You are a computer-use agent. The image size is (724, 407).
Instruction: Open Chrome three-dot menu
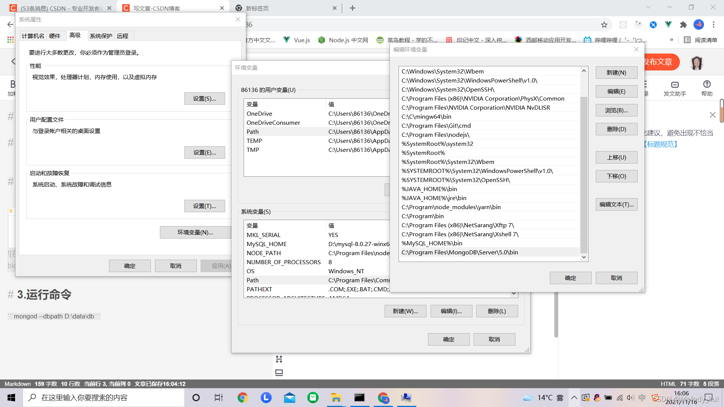click(x=713, y=25)
